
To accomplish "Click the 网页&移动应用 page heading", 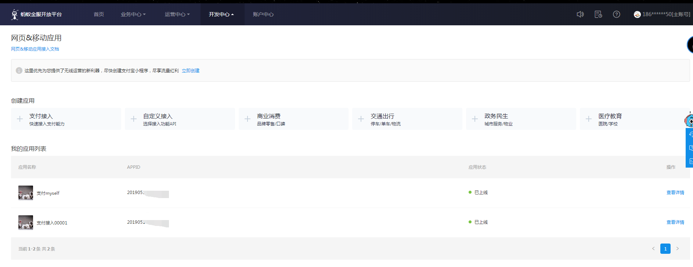I will (36, 38).
